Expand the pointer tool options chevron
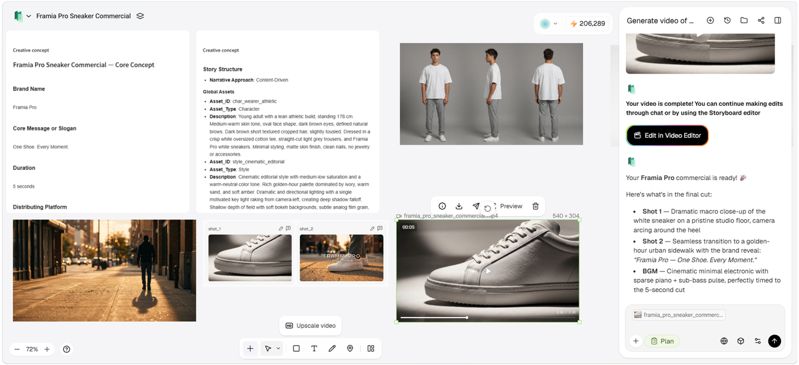The height and width of the screenshot is (365, 799). (x=278, y=349)
